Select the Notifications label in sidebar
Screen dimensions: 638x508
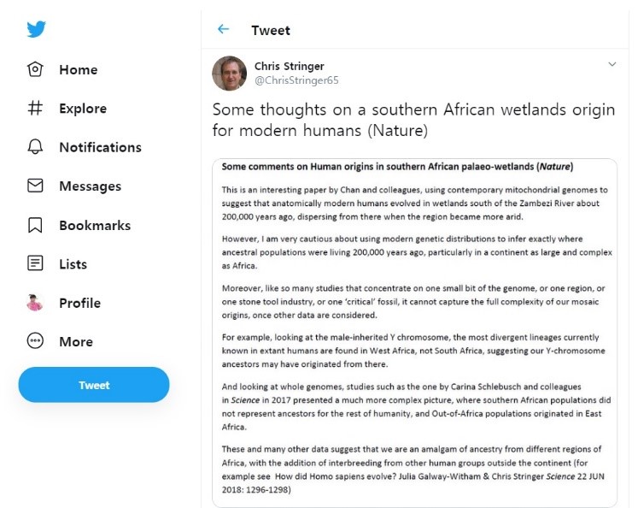pyautogui.click(x=100, y=147)
